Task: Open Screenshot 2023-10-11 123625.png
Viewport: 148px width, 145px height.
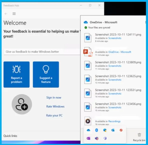Action: click(118, 76)
